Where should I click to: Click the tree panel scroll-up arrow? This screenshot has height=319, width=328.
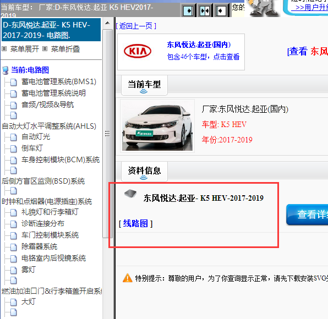click(x=107, y=23)
